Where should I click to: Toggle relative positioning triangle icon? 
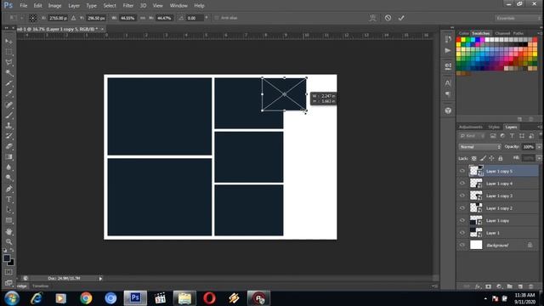click(74, 18)
